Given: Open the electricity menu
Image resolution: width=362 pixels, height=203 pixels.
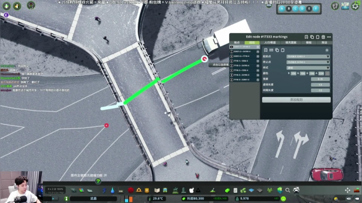Looking at the screenshot, I should 105,190.
